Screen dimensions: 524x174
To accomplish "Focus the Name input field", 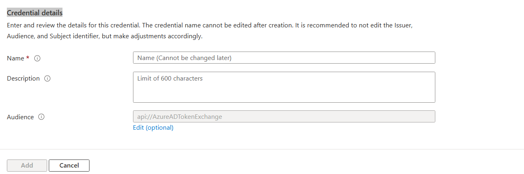I will click(284, 58).
